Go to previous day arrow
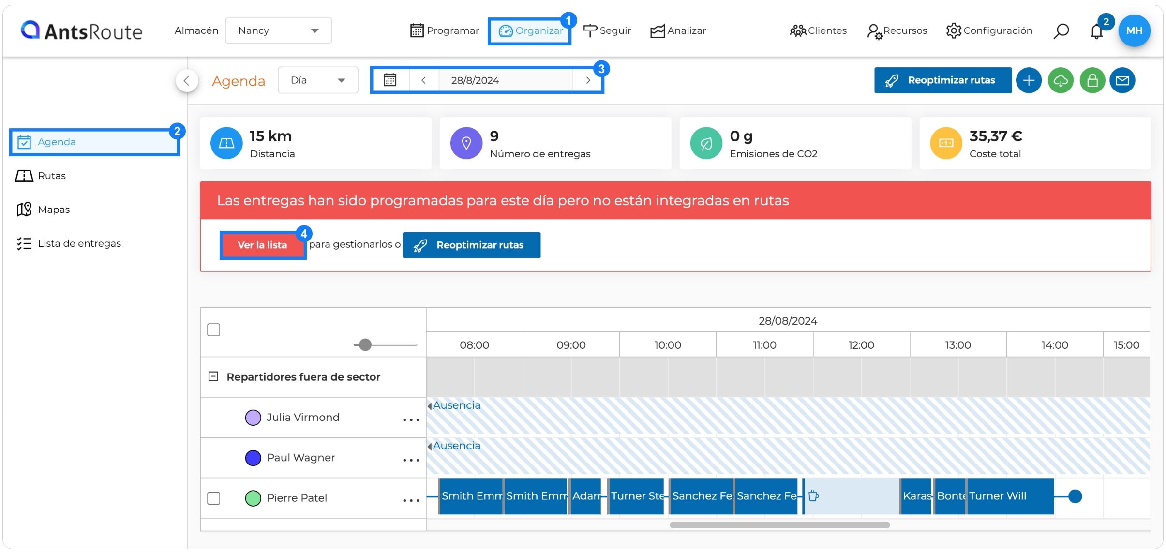1166x554 pixels. point(423,80)
